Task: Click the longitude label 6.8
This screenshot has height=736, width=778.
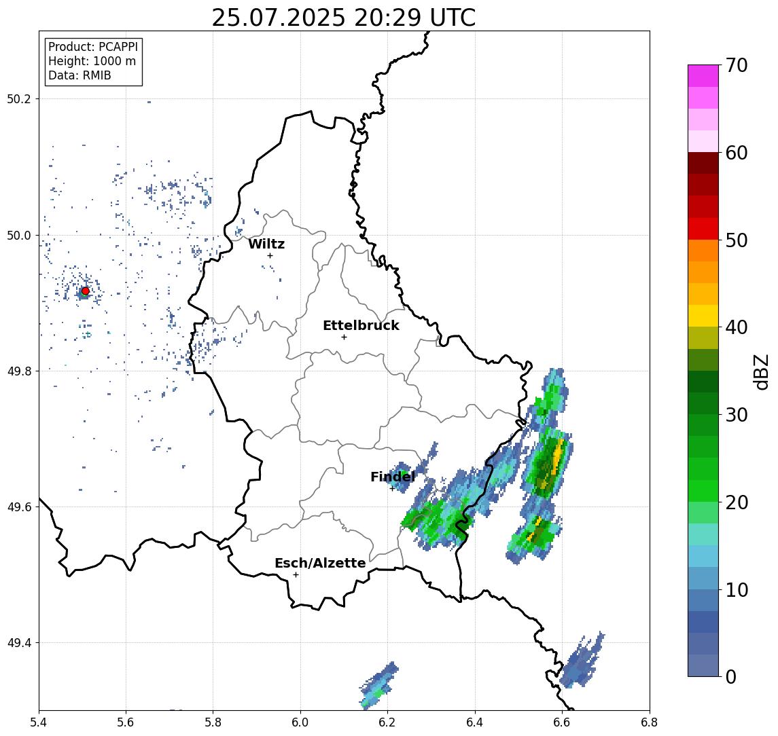Action: point(650,722)
